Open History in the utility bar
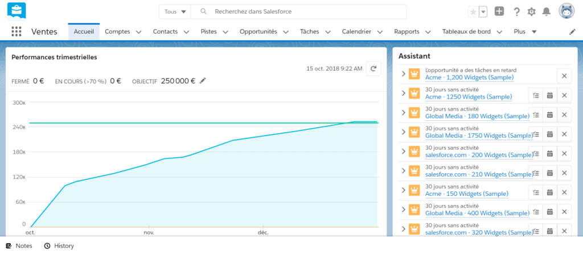Screen dimensions: 583x254 pyautogui.click(x=59, y=246)
